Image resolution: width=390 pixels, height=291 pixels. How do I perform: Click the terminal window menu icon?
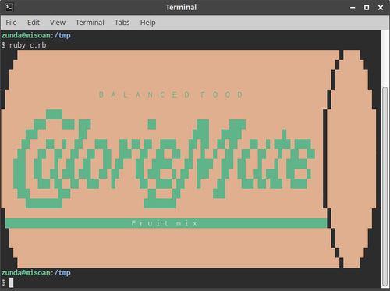click(9, 7)
